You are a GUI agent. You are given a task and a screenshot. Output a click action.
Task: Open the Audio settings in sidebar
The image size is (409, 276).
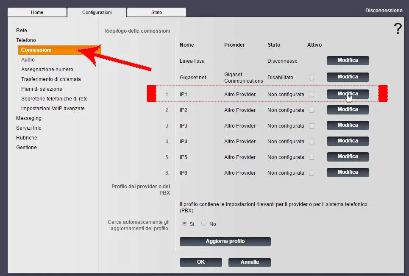[x=28, y=60]
